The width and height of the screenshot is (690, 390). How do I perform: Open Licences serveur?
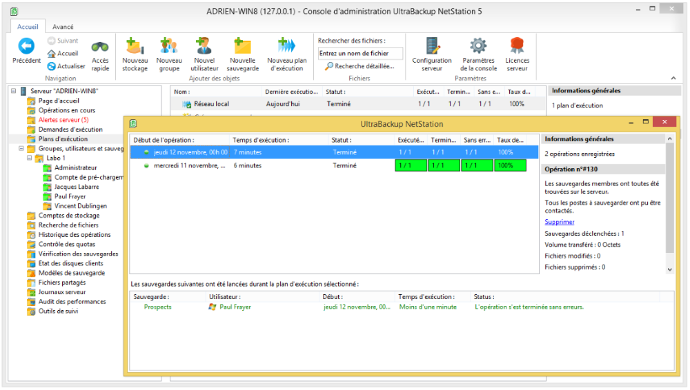click(517, 47)
